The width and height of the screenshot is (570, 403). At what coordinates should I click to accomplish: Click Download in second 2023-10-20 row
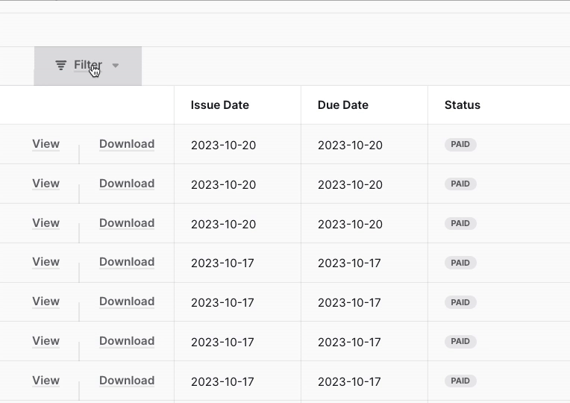point(127,184)
